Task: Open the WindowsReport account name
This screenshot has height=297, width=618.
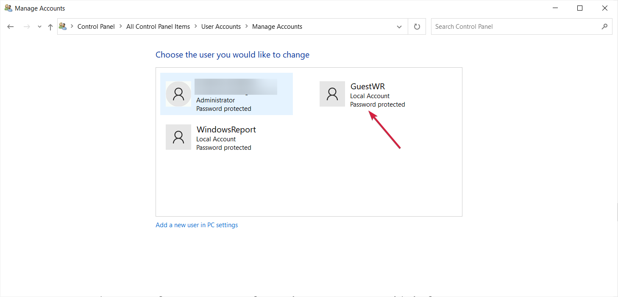Action: point(226,130)
